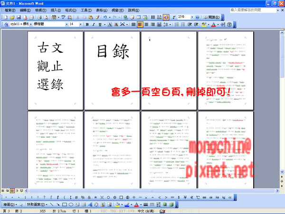Open the 檔案 File menu
This screenshot has height=214, width=285.
[x=10, y=10]
